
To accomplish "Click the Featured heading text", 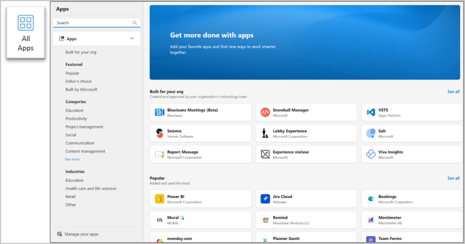I will coord(74,64).
